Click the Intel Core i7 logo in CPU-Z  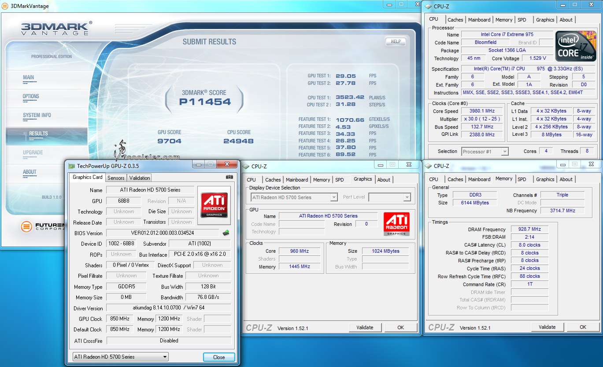[x=576, y=46]
